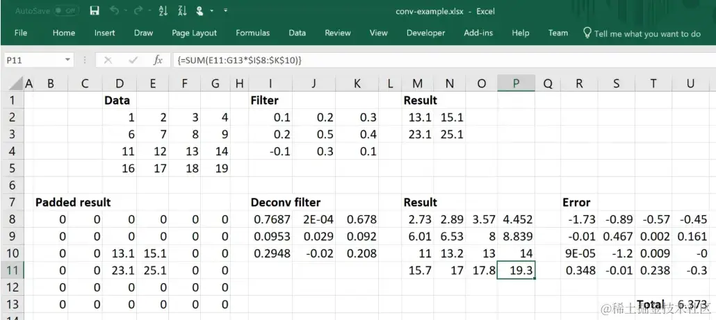Screen dimensions: 716x320
Task: Select column I header
Action: 270,83
